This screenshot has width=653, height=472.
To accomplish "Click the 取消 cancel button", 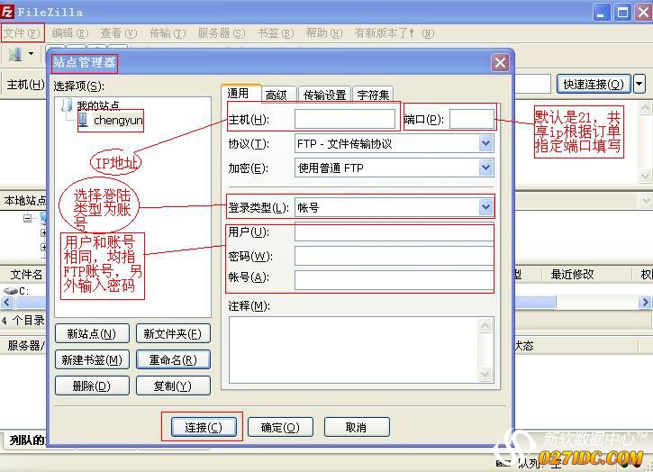I will 357,427.
